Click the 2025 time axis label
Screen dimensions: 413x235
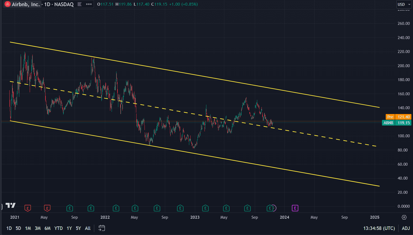pos(375,217)
